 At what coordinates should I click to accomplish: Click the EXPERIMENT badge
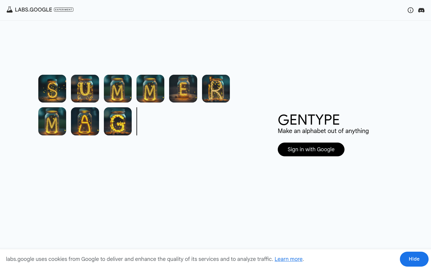[63, 10]
